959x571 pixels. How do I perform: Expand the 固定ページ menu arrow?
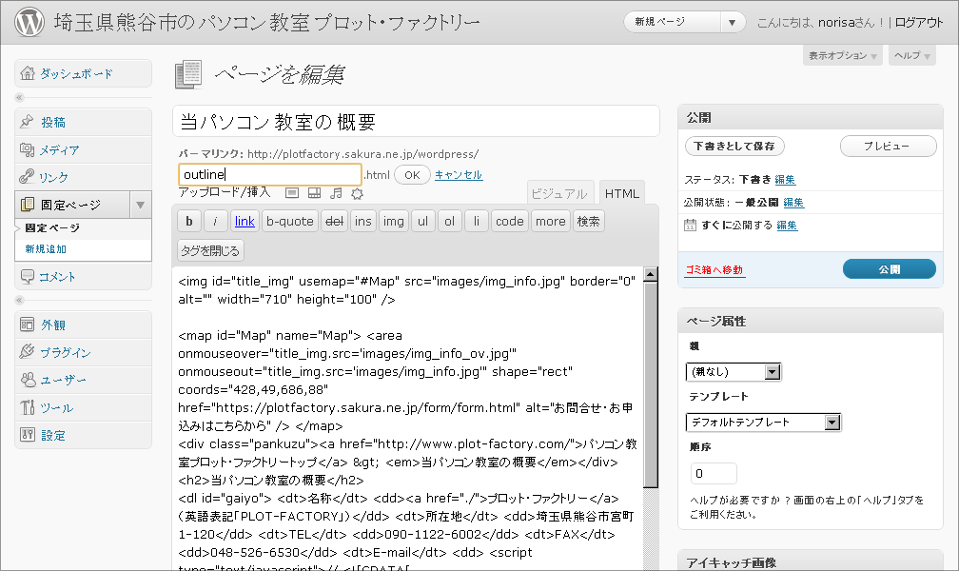pyautogui.click(x=141, y=205)
